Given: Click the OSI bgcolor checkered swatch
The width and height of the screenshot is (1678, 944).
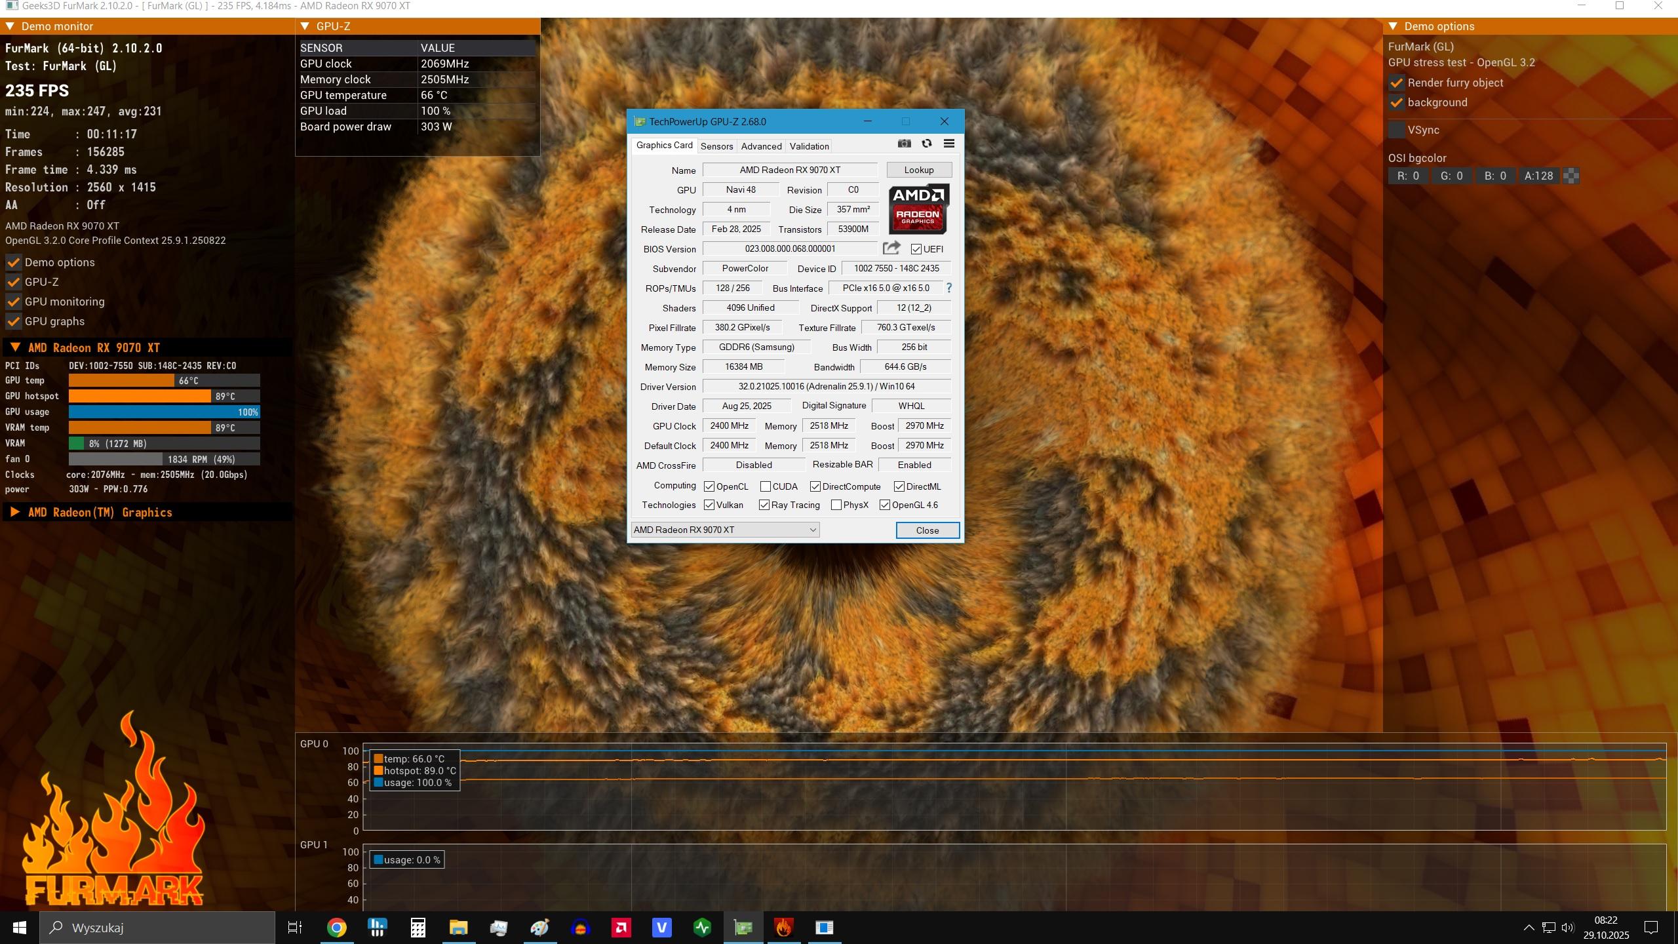Looking at the screenshot, I should pos(1571,176).
